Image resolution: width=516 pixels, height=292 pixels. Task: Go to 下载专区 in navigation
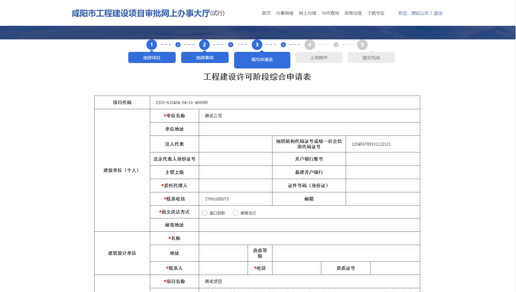pos(376,13)
